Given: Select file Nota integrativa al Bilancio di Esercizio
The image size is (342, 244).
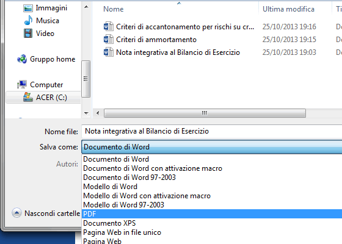Looking at the screenshot, I should click(x=178, y=52).
